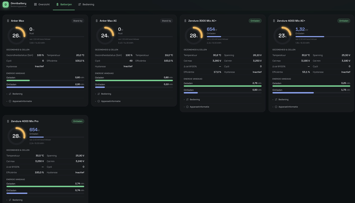Click the Anker Max card title

click(17, 21)
